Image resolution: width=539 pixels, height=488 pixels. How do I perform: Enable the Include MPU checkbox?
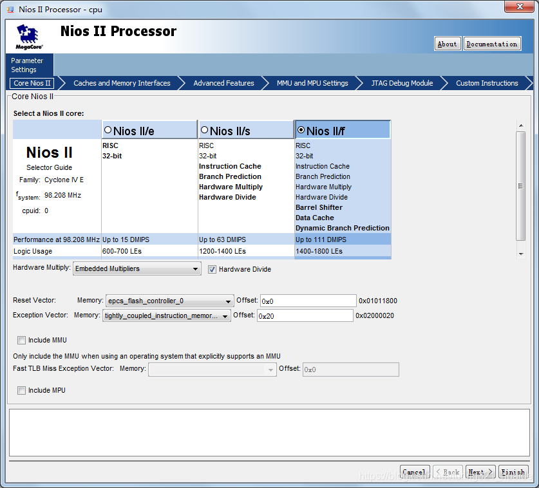click(21, 390)
